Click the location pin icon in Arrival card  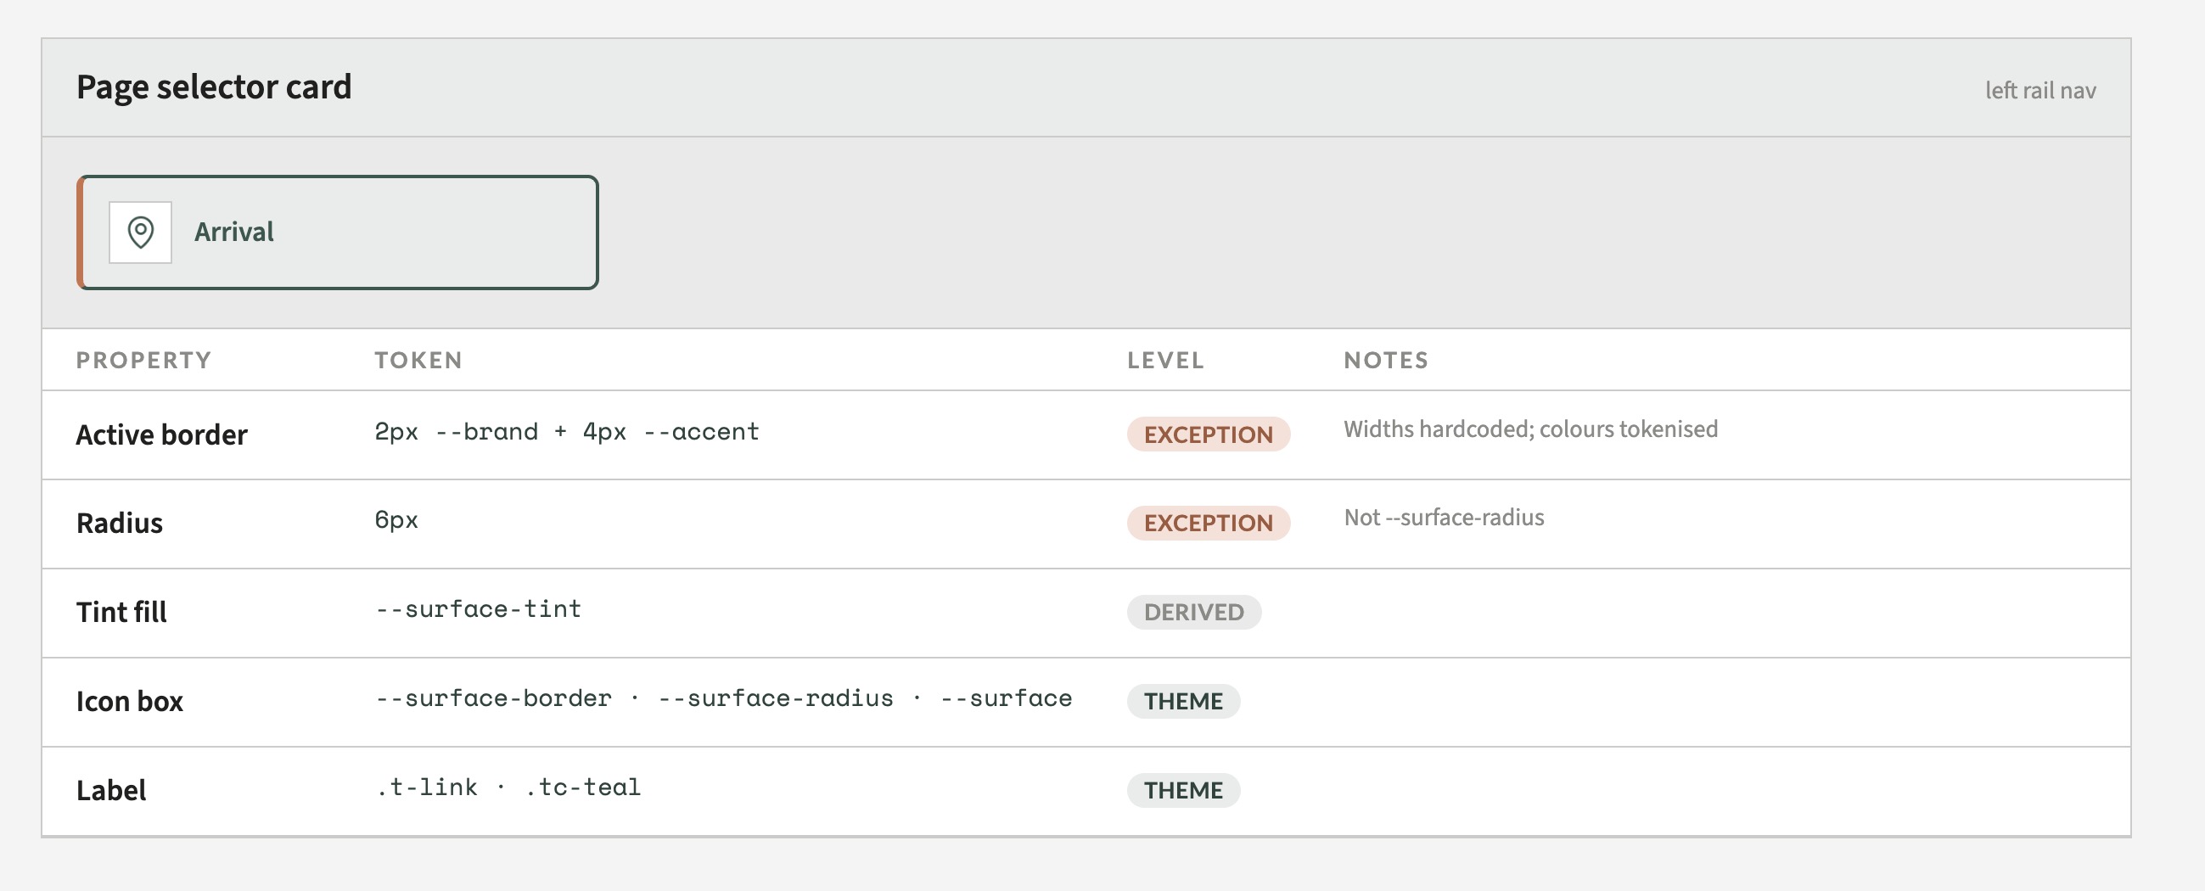click(140, 232)
